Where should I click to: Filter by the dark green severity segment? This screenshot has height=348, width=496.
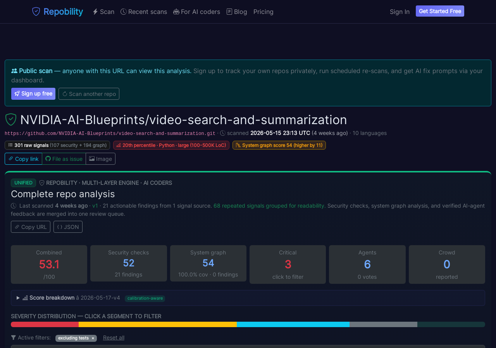(451, 324)
